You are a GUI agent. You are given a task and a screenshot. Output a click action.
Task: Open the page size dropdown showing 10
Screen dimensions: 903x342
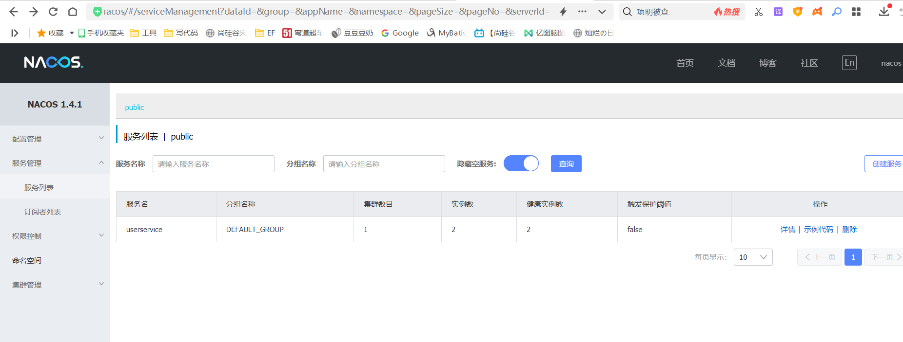pos(753,257)
